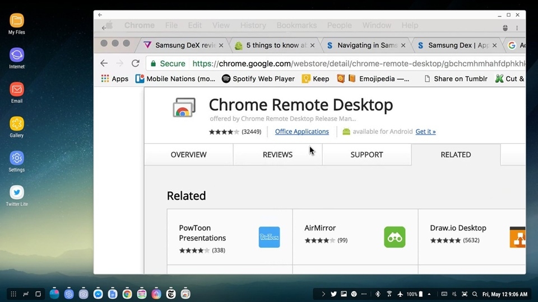The image size is (538, 302).
Task: Open the REVIEWS tab
Action: point(277,154)
